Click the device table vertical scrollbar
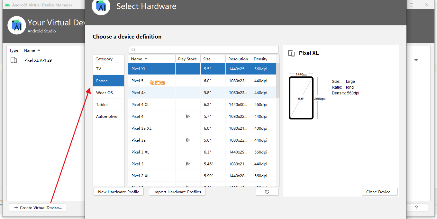The image size is (437, 219). (278, 80)
